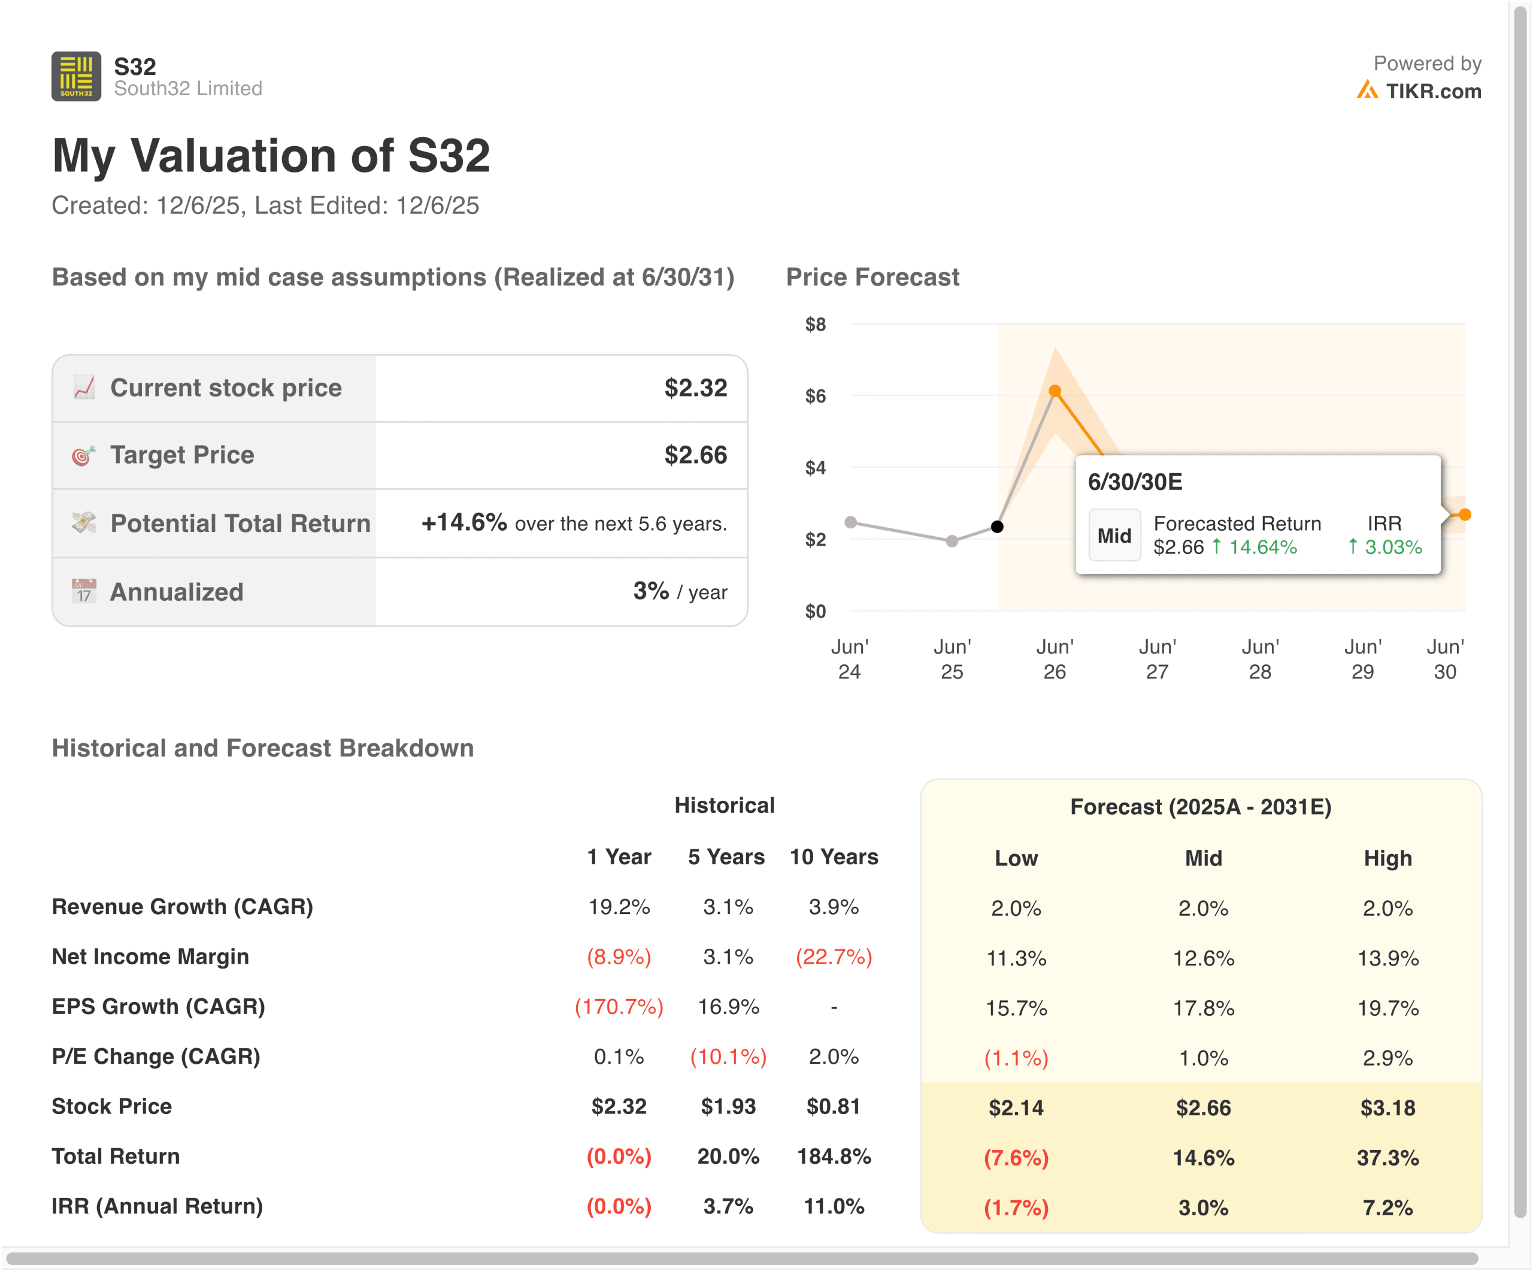
Task: Click the money icon beside Potential Total Return
Action: pos(84,523)
